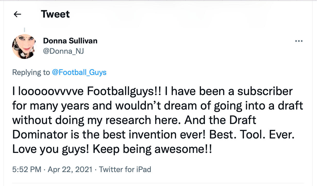Click the 5:52 PM timestamp
Image resolution: width=317 pixels, height=186 pixels.
point(27,169)
